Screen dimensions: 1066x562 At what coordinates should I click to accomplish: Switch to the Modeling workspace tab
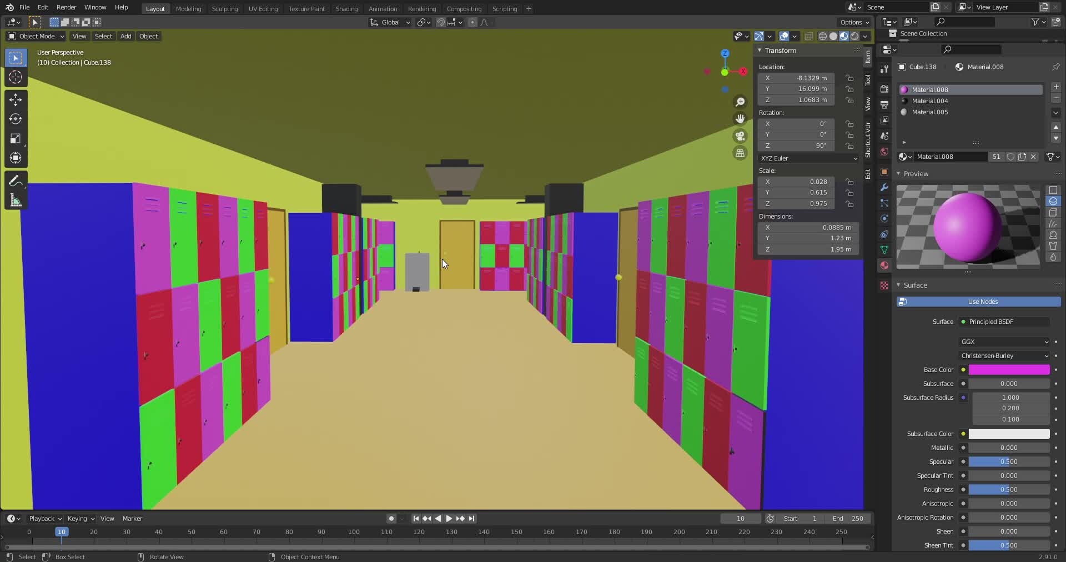(189, 8)
